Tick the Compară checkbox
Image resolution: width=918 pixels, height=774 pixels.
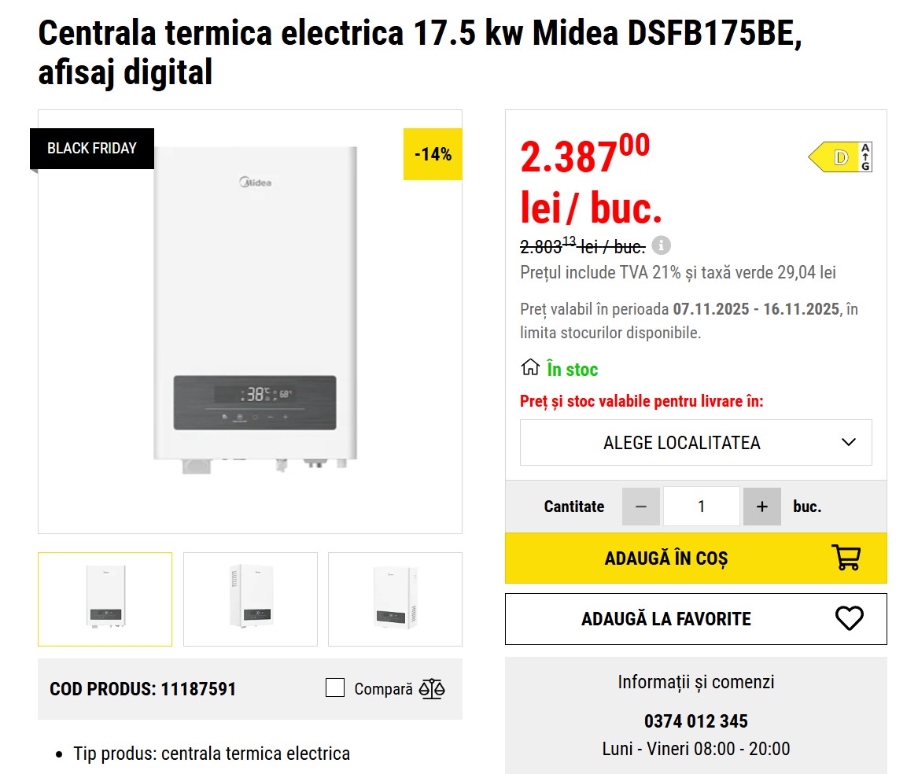tap(335, 688)
